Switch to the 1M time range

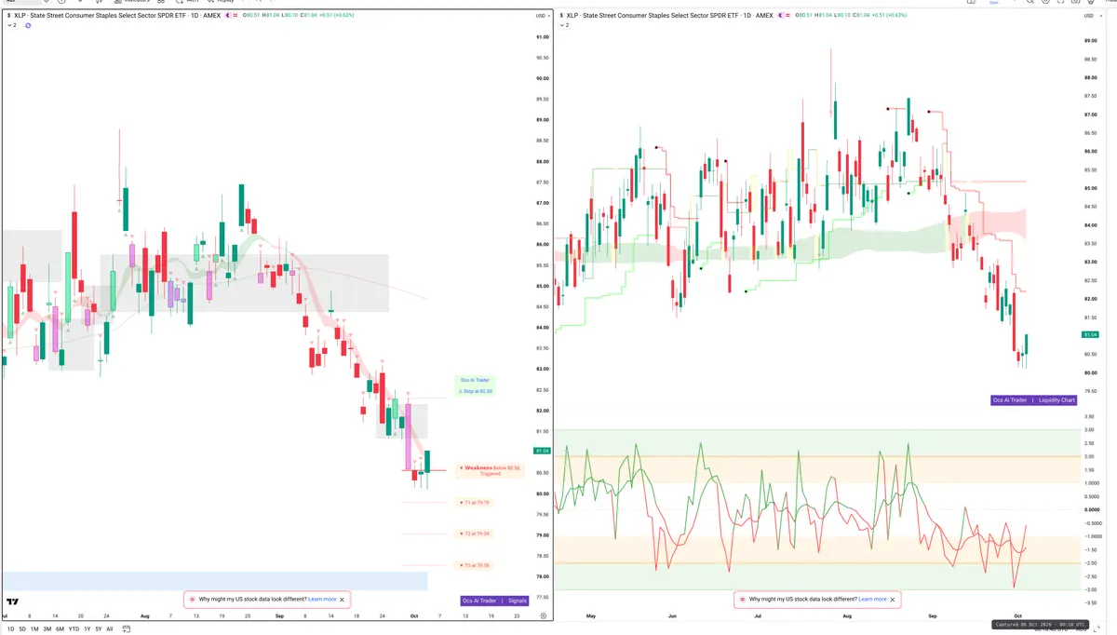point(34,629)
